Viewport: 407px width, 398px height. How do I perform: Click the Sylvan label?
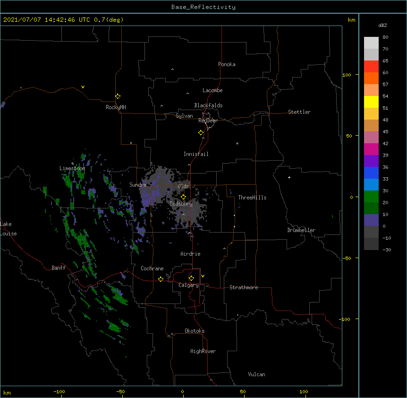(184, 116)
